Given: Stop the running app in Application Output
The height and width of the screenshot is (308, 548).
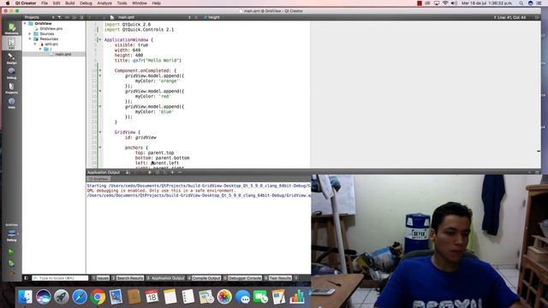Looking at the screenshot, I should click(158, 172).
